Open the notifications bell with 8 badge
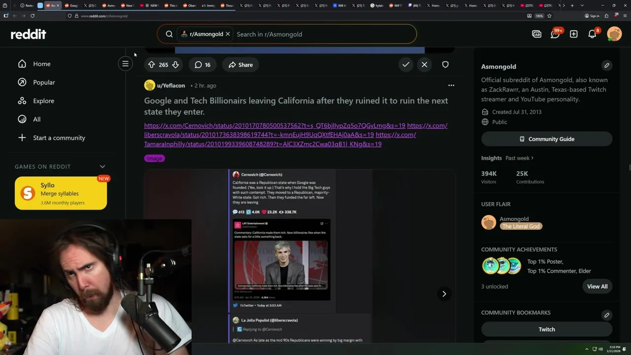This screenshot has height=355, width=631. coord(593,34)
